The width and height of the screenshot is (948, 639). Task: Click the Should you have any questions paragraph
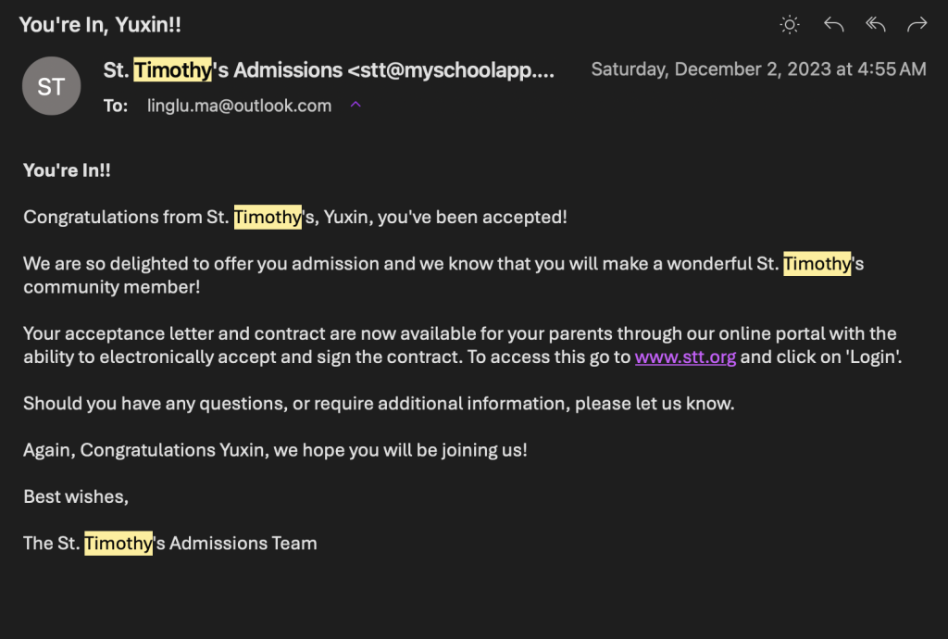(x=379, y=403)
